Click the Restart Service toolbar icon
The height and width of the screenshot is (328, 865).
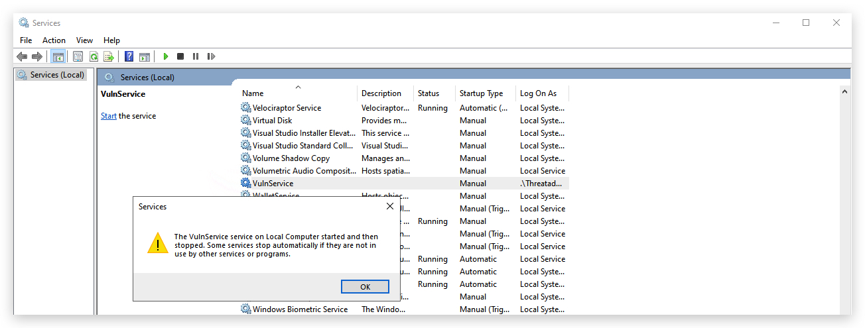pyautogui.click(x=211, y=57)
